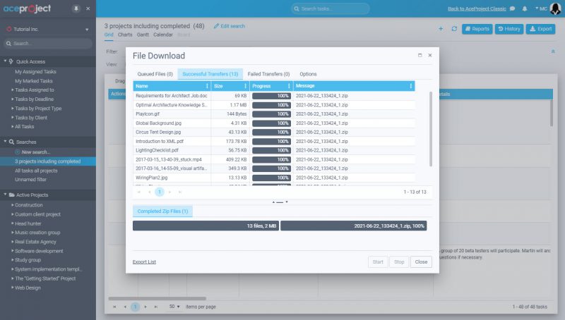The image size is (565, 320).
Task: Collapse the filter panel with double chevron icon
Action: click(553, 51)
